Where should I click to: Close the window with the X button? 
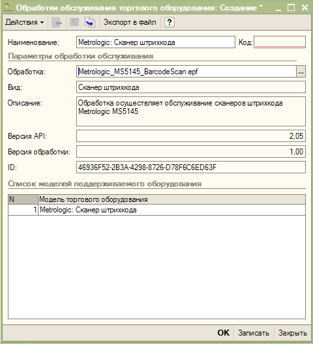tap(305, 8)
